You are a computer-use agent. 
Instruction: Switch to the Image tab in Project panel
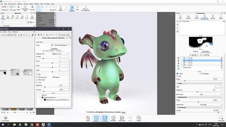tap(221, 17)
